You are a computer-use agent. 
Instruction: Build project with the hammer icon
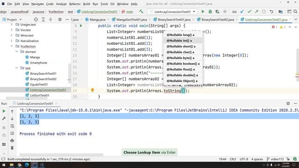(x=141, y=12)
